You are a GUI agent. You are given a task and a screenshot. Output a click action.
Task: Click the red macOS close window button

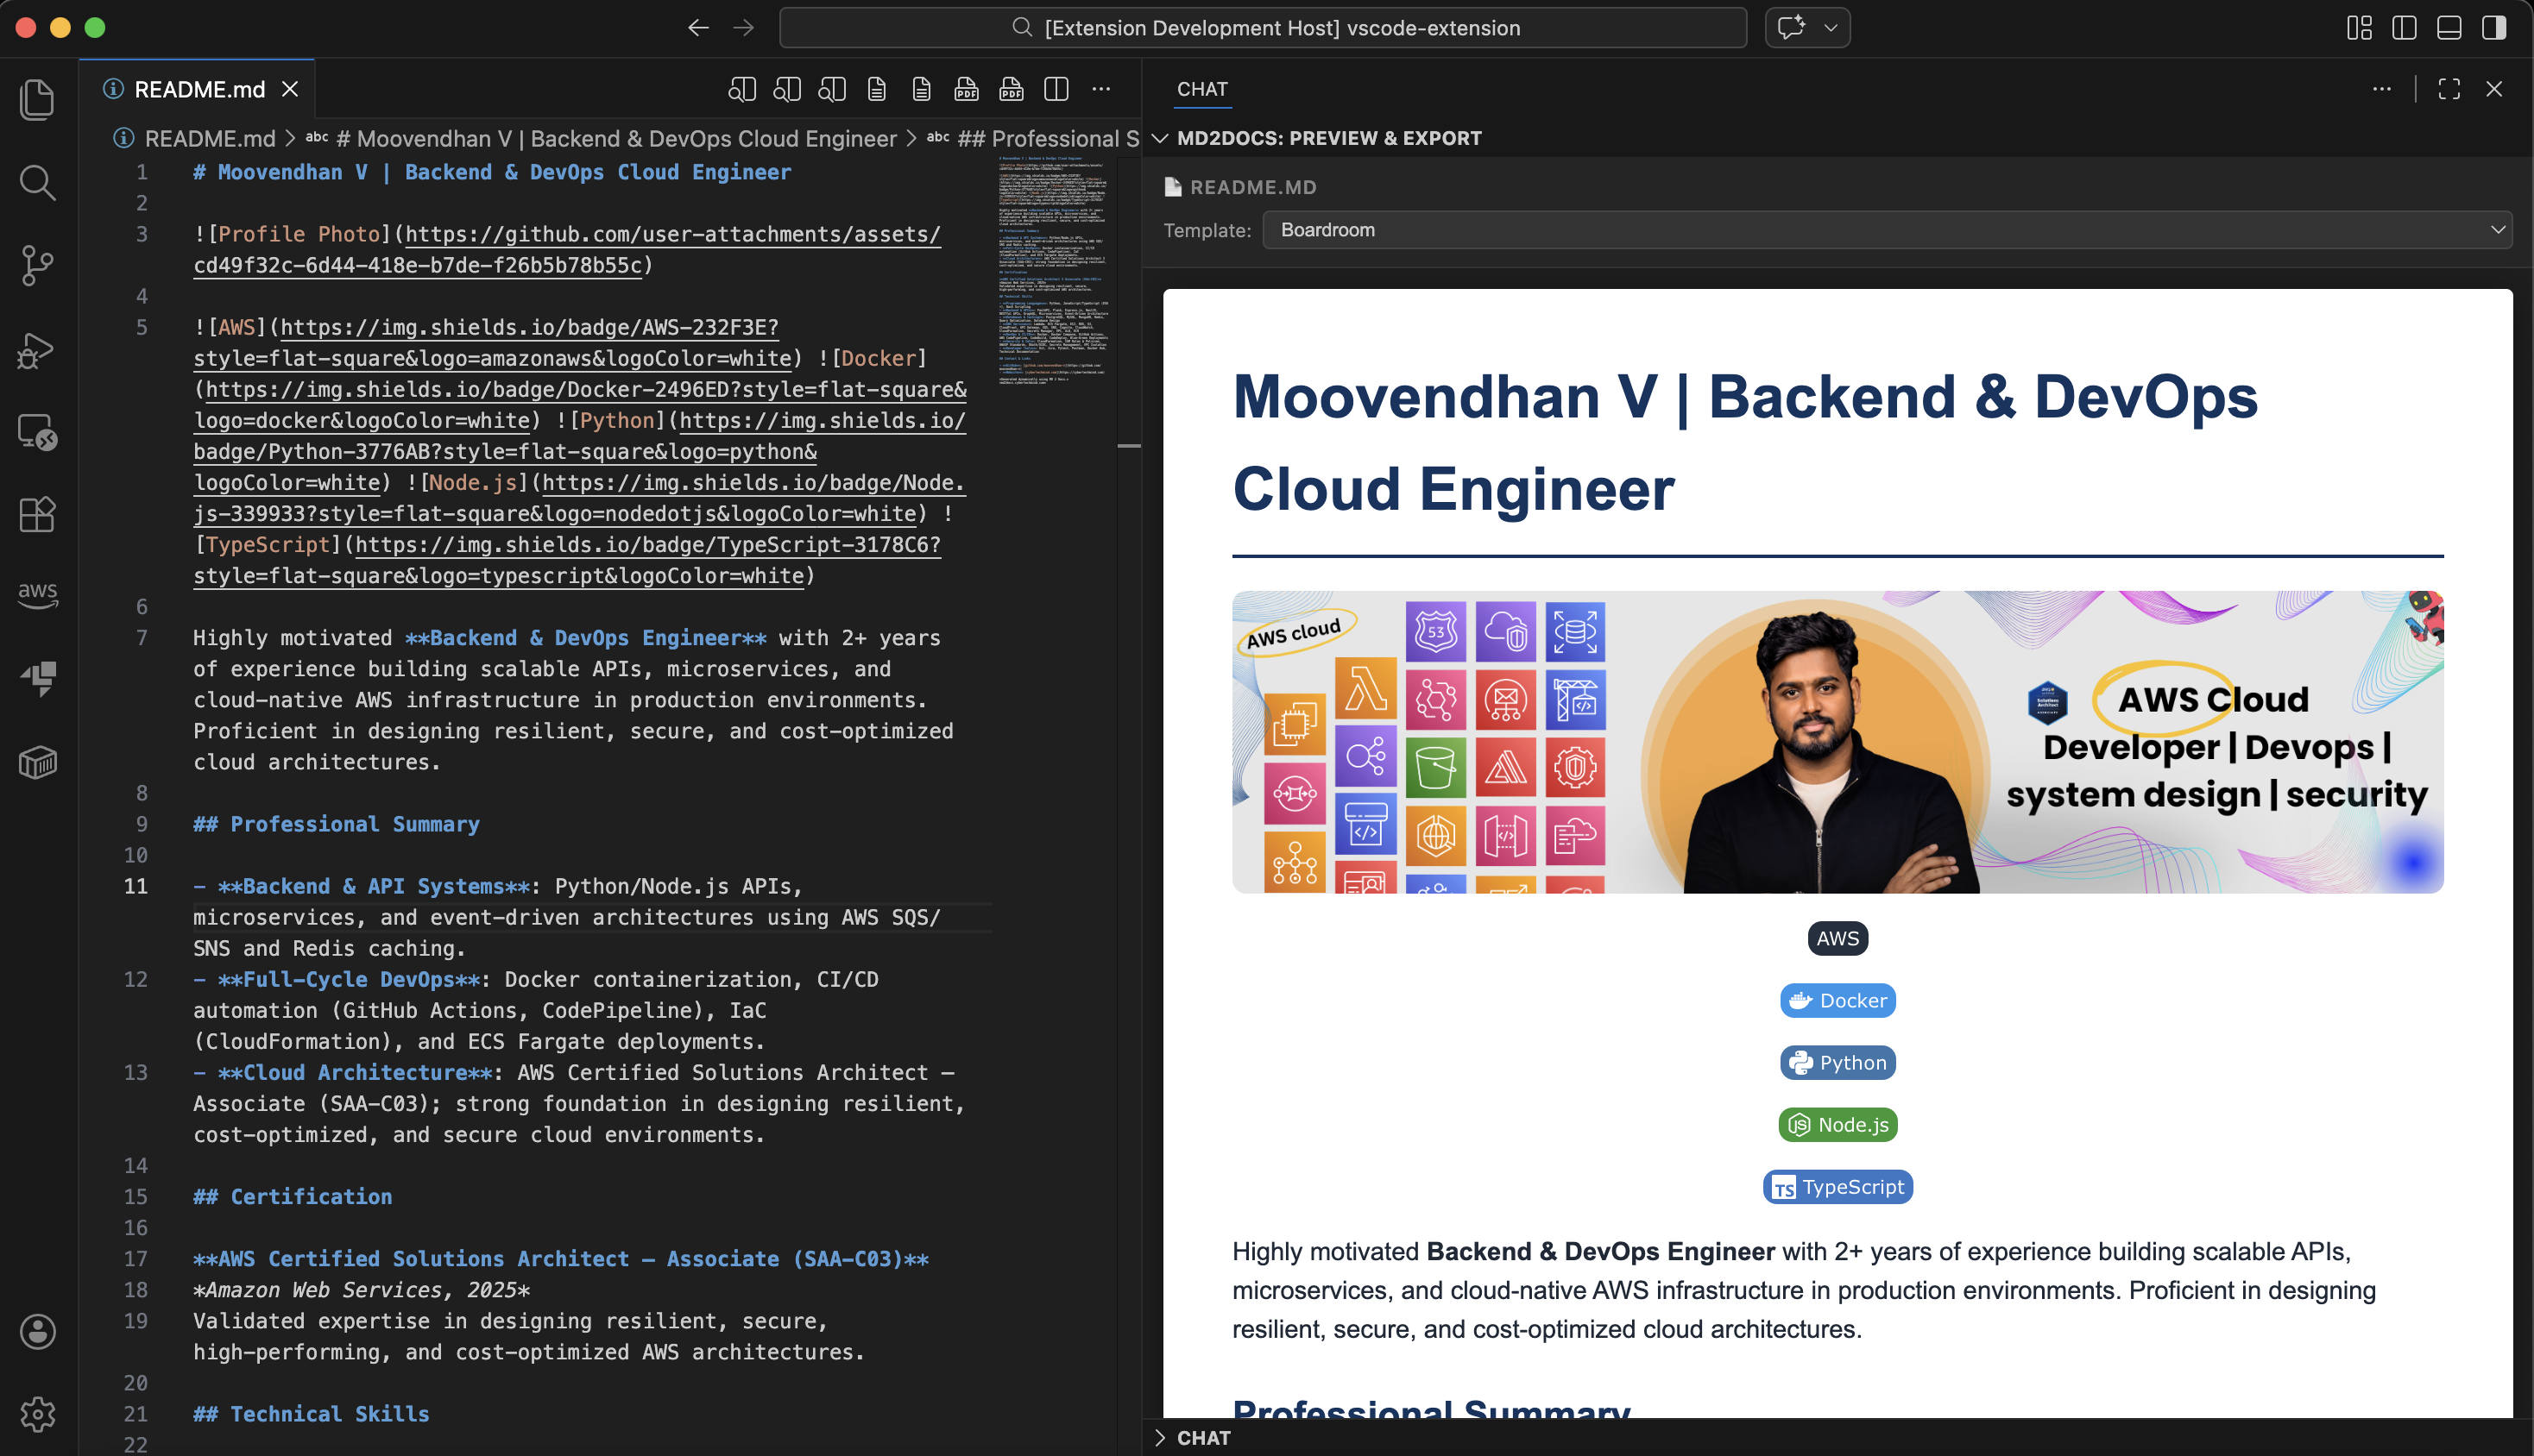[x=26, y=28]
